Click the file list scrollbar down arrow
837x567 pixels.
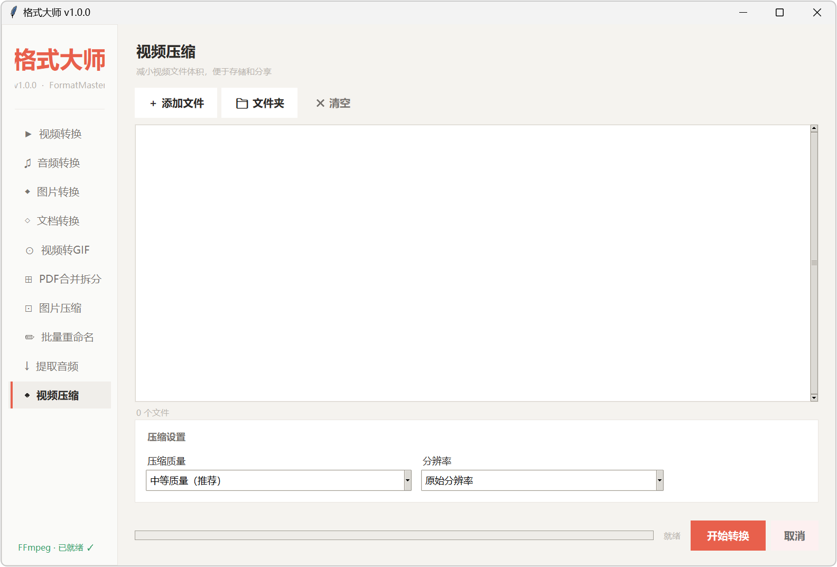(814, 398)
